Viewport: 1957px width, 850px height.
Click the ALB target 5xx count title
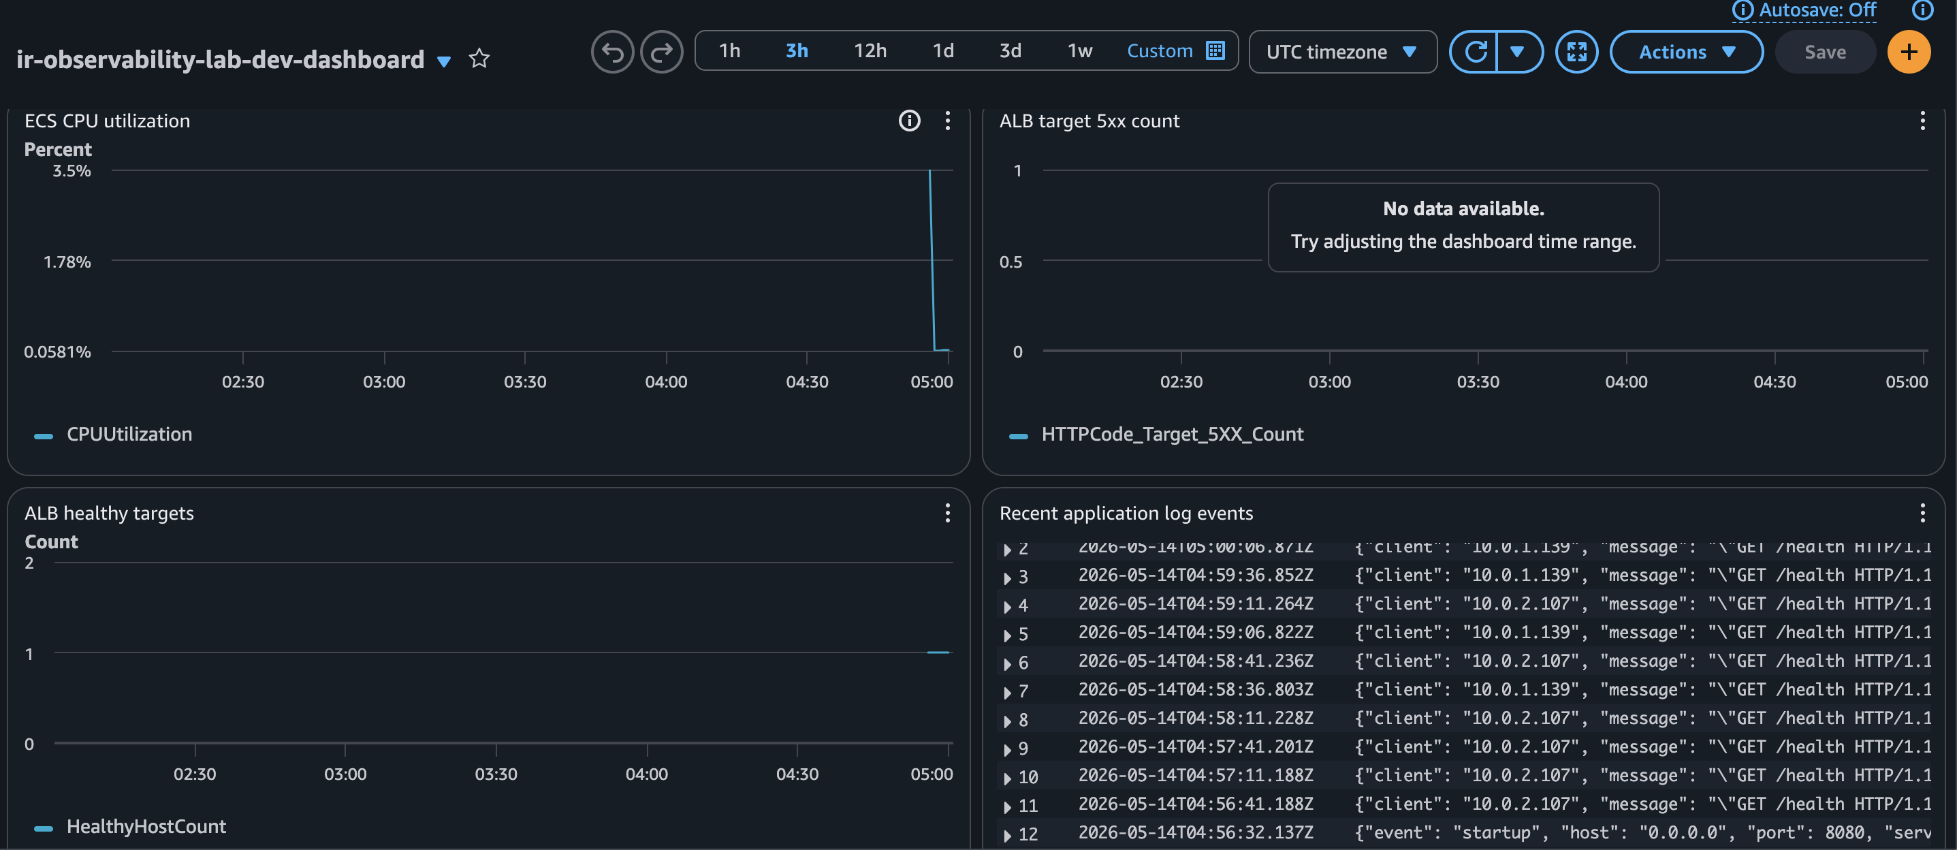(x=1089, y=121)
